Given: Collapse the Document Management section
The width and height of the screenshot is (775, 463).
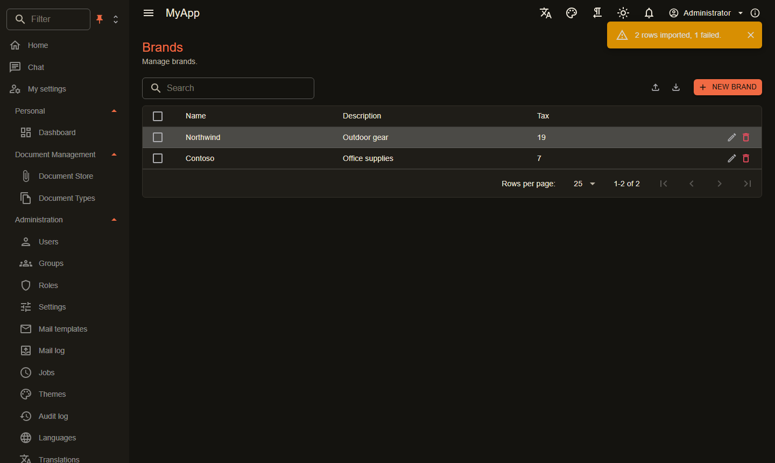Looking at the screenshot, I should (65, 155).
